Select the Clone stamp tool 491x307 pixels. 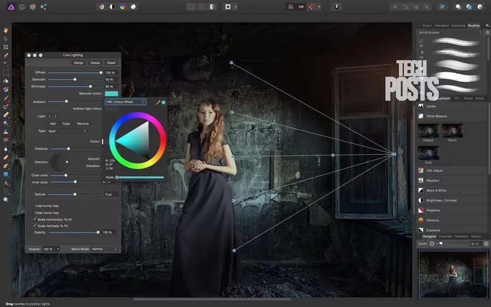tap(6, 132)
